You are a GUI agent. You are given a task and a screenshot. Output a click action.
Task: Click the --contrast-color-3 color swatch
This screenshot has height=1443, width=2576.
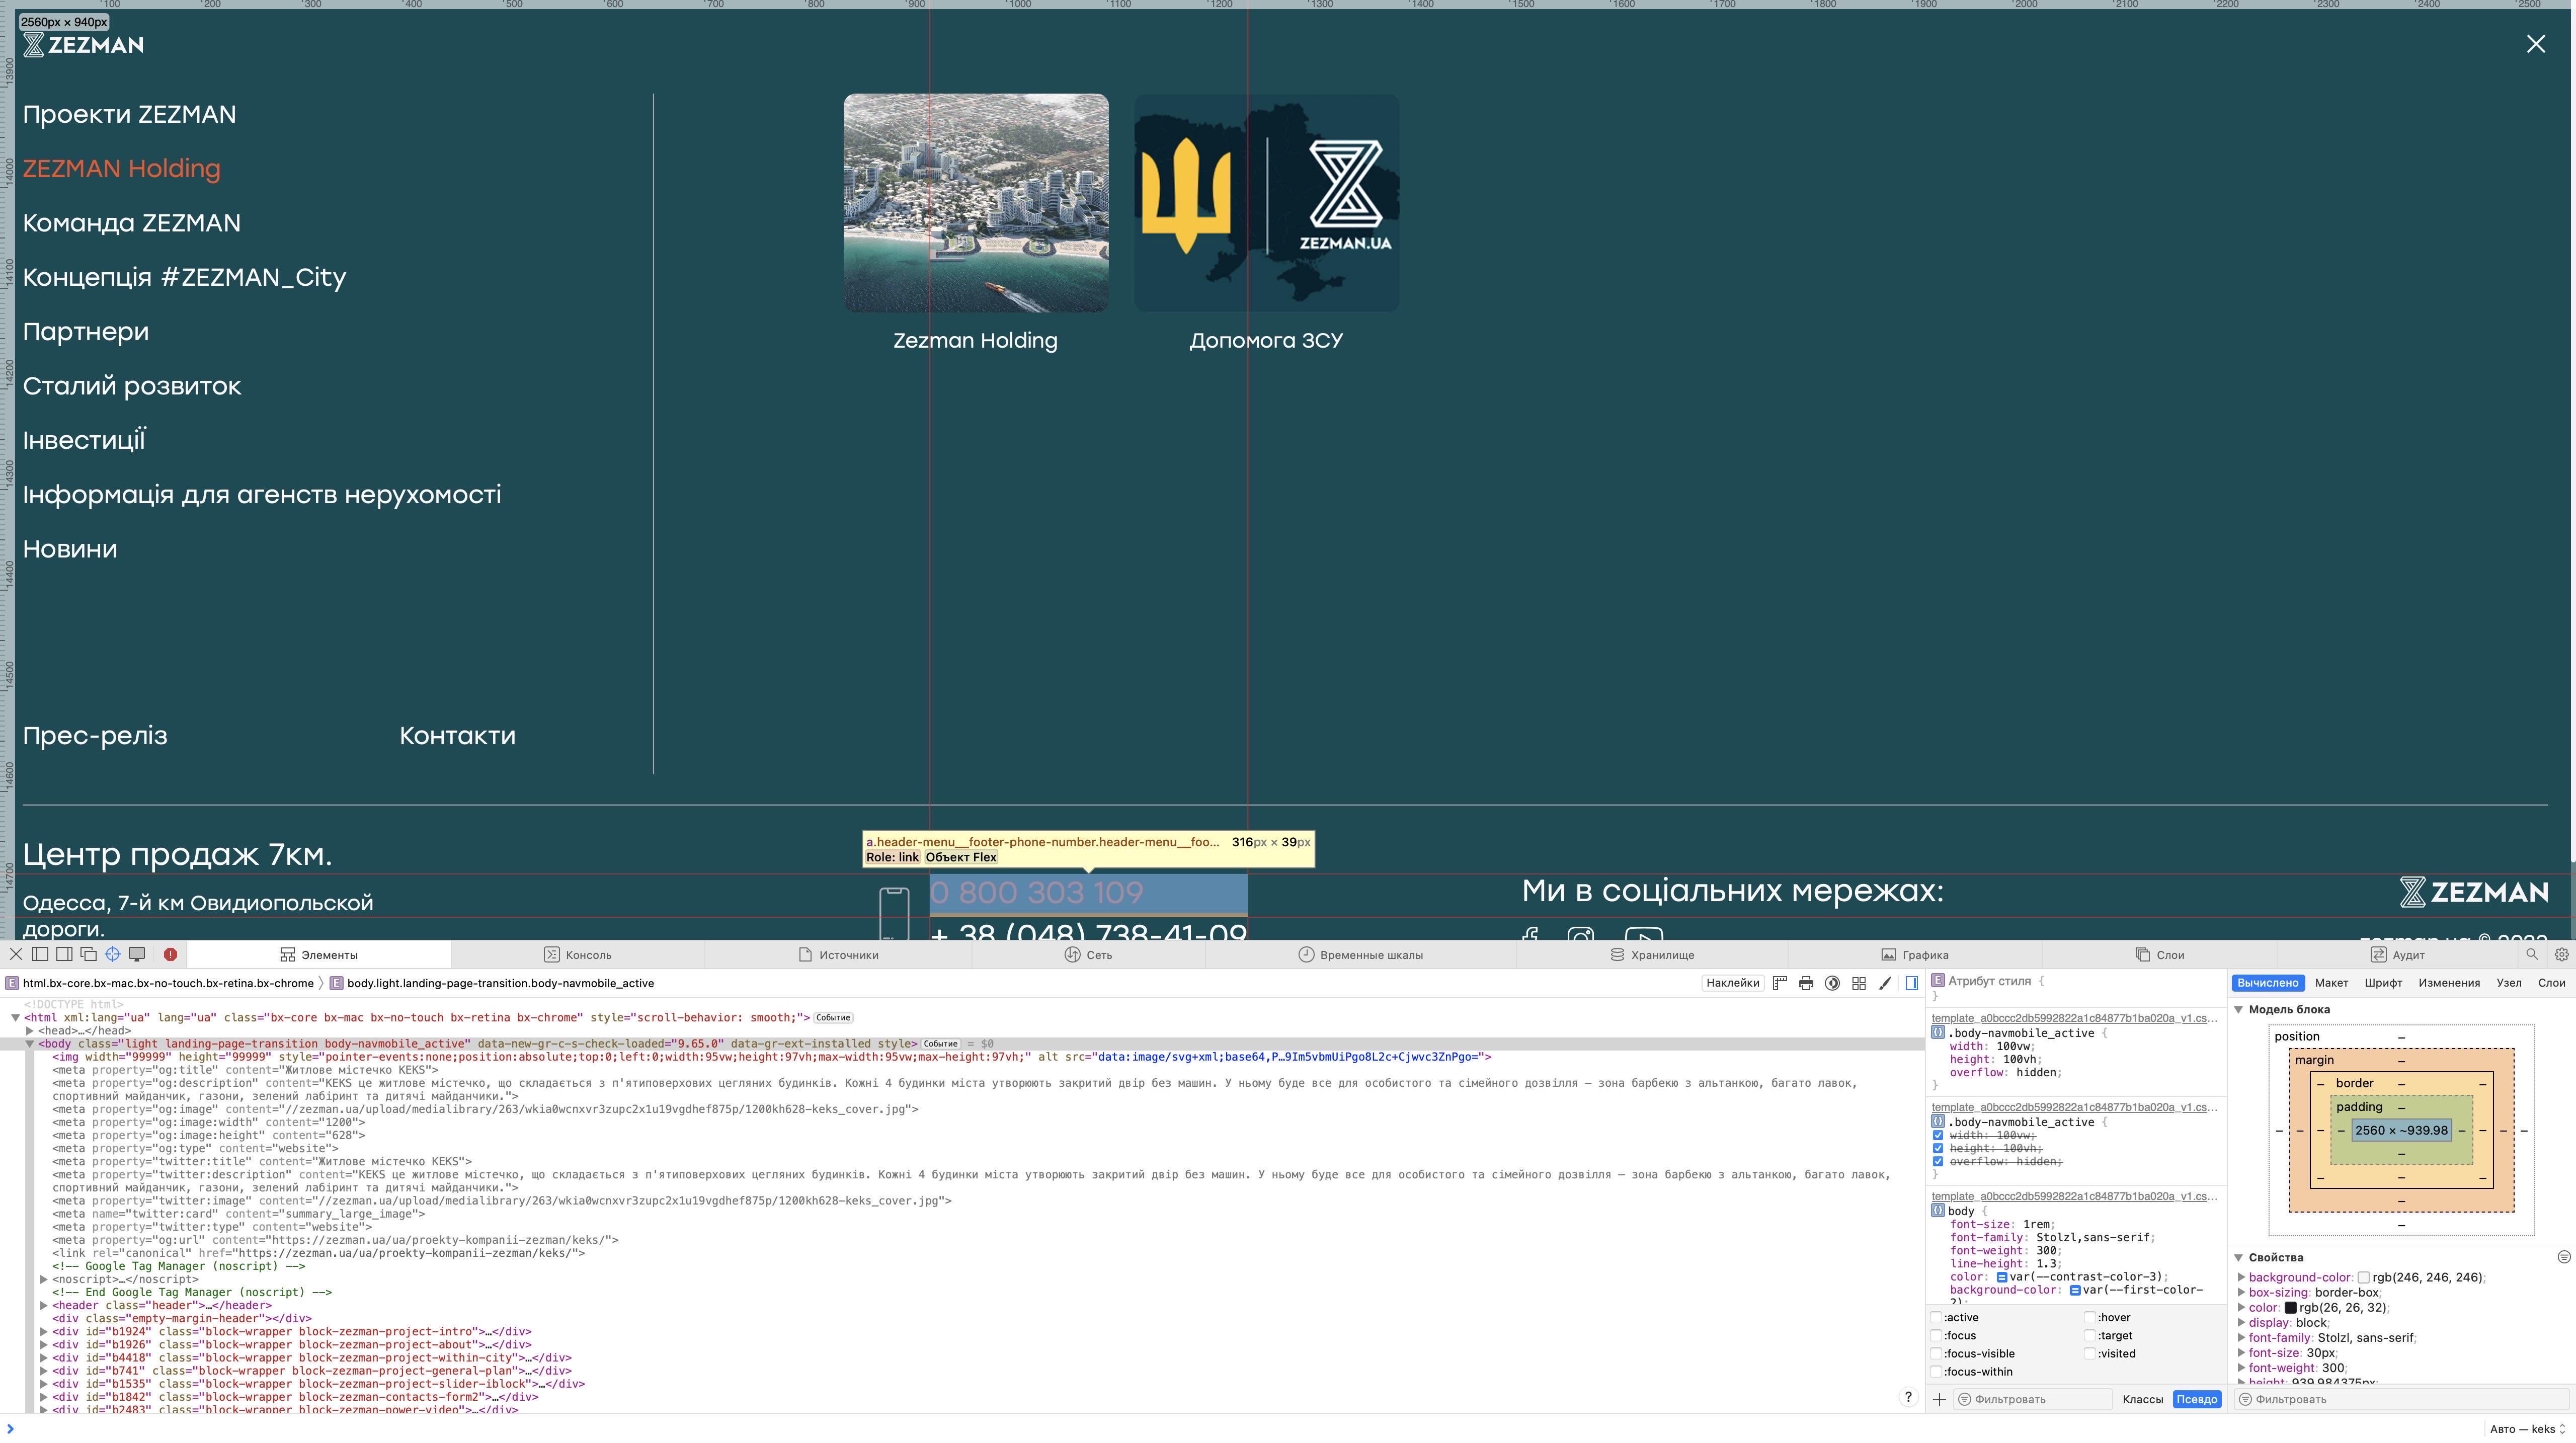2002,1277
